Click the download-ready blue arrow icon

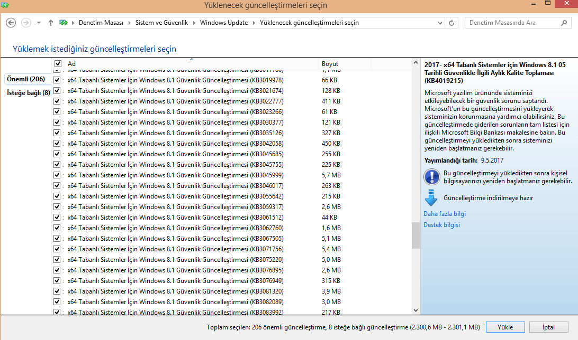[x=431, y=198]
